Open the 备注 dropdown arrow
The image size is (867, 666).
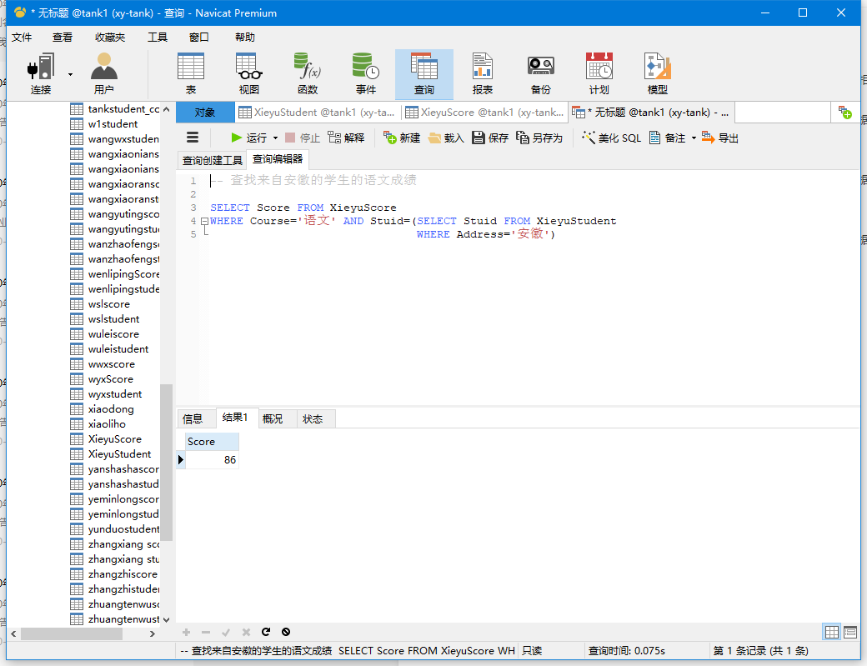694,138
